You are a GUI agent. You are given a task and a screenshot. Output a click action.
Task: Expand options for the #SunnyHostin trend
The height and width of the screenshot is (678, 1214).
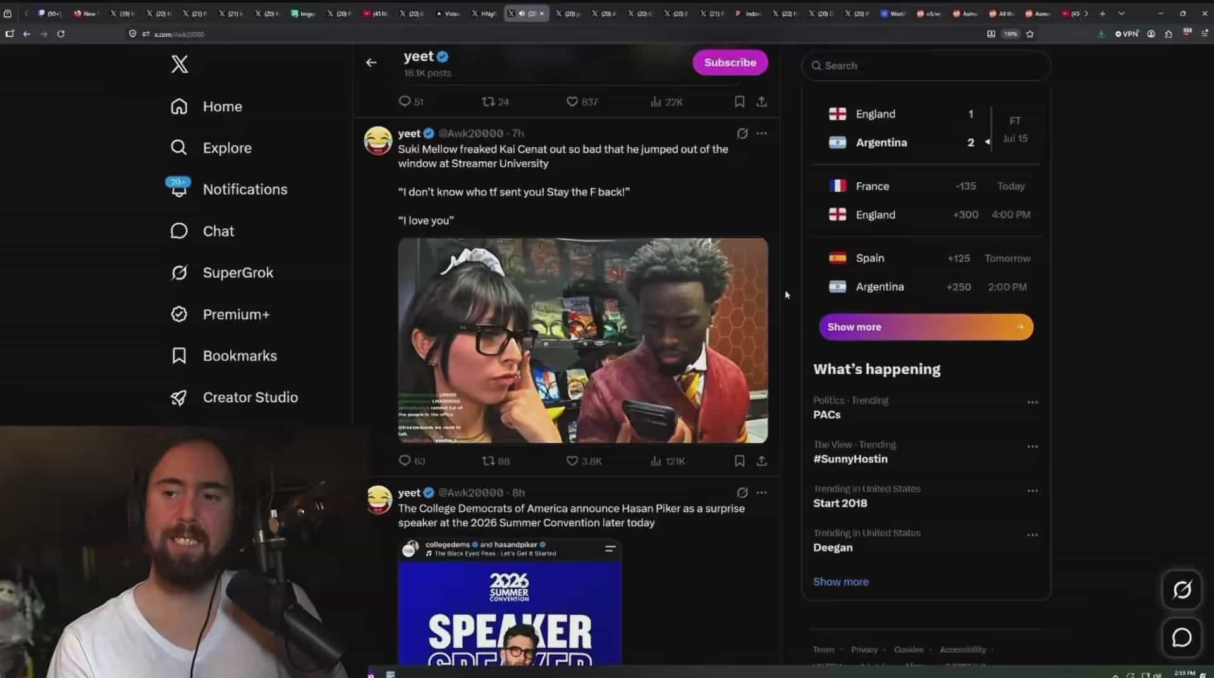point(1033,447)
